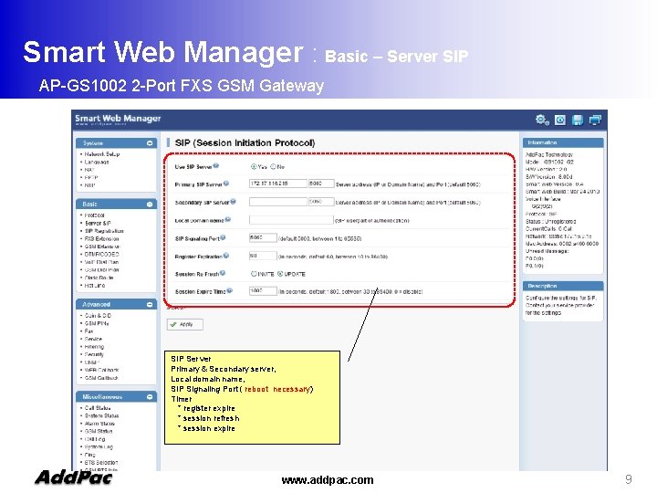This screenshot has width=657, height=493.
Task: Open FXS Extension in Basic menu
Action: click(101, 238)
